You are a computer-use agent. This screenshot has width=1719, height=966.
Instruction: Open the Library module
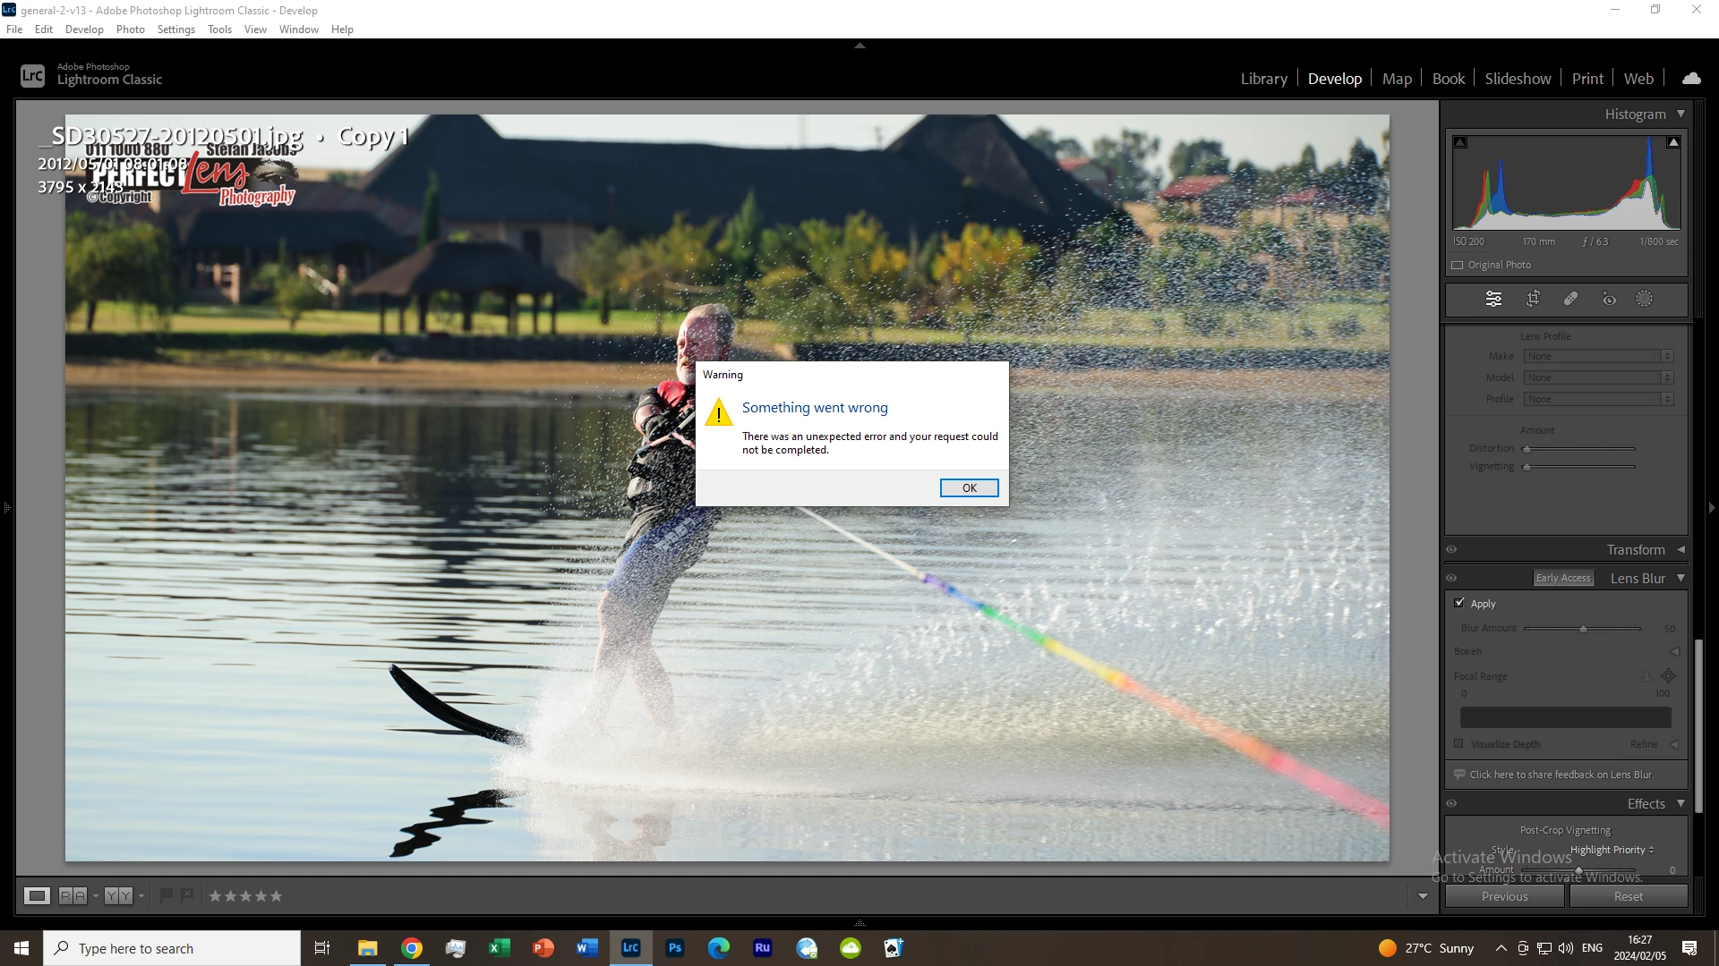[1263, 79]
